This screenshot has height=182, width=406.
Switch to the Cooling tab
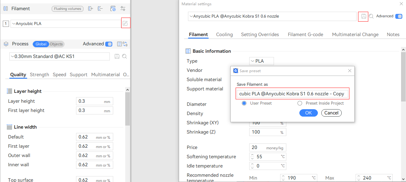224,35
